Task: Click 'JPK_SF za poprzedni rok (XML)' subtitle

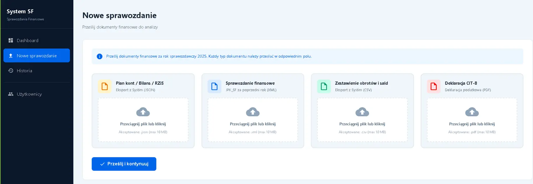Action: coord(251,90)
